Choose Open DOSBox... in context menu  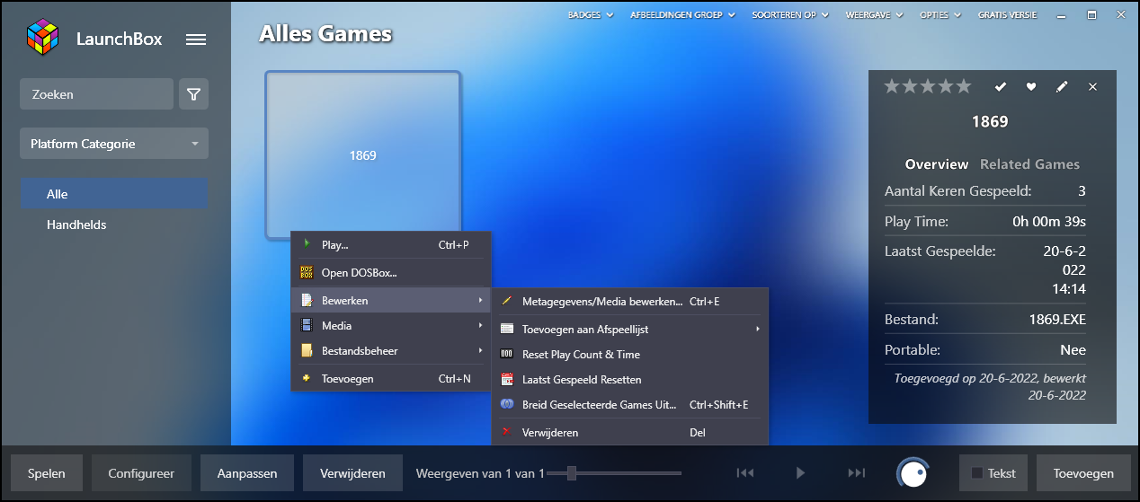tap(391, 272)
